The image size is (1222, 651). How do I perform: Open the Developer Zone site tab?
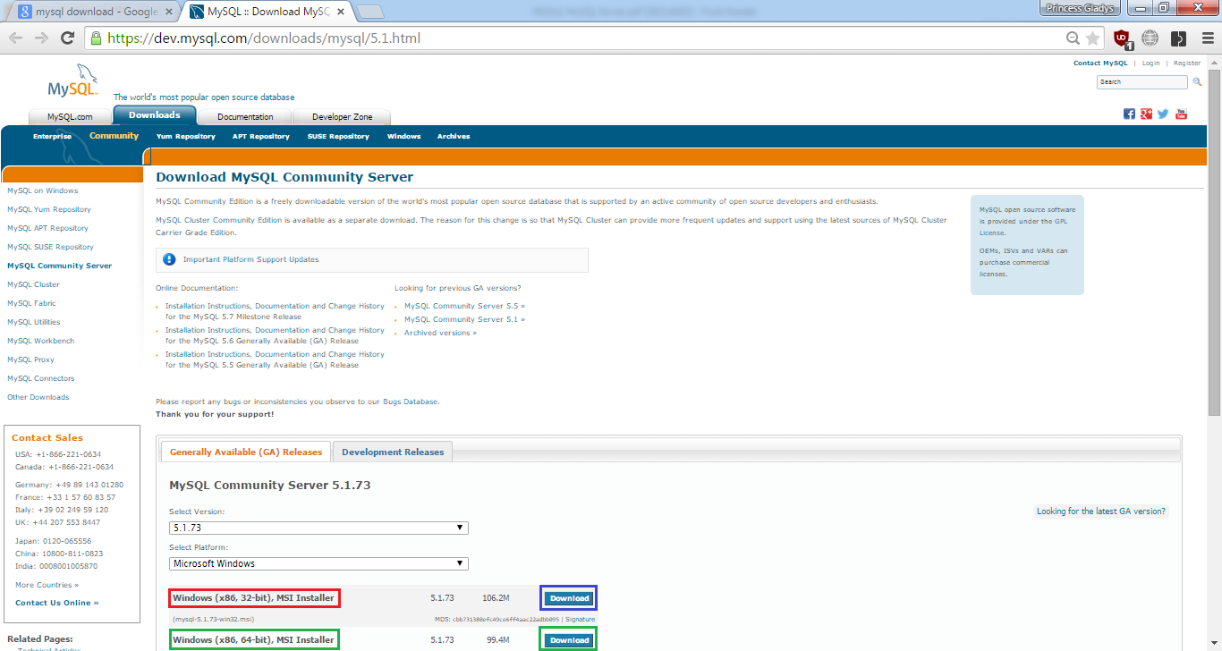(x=343, y=117)
